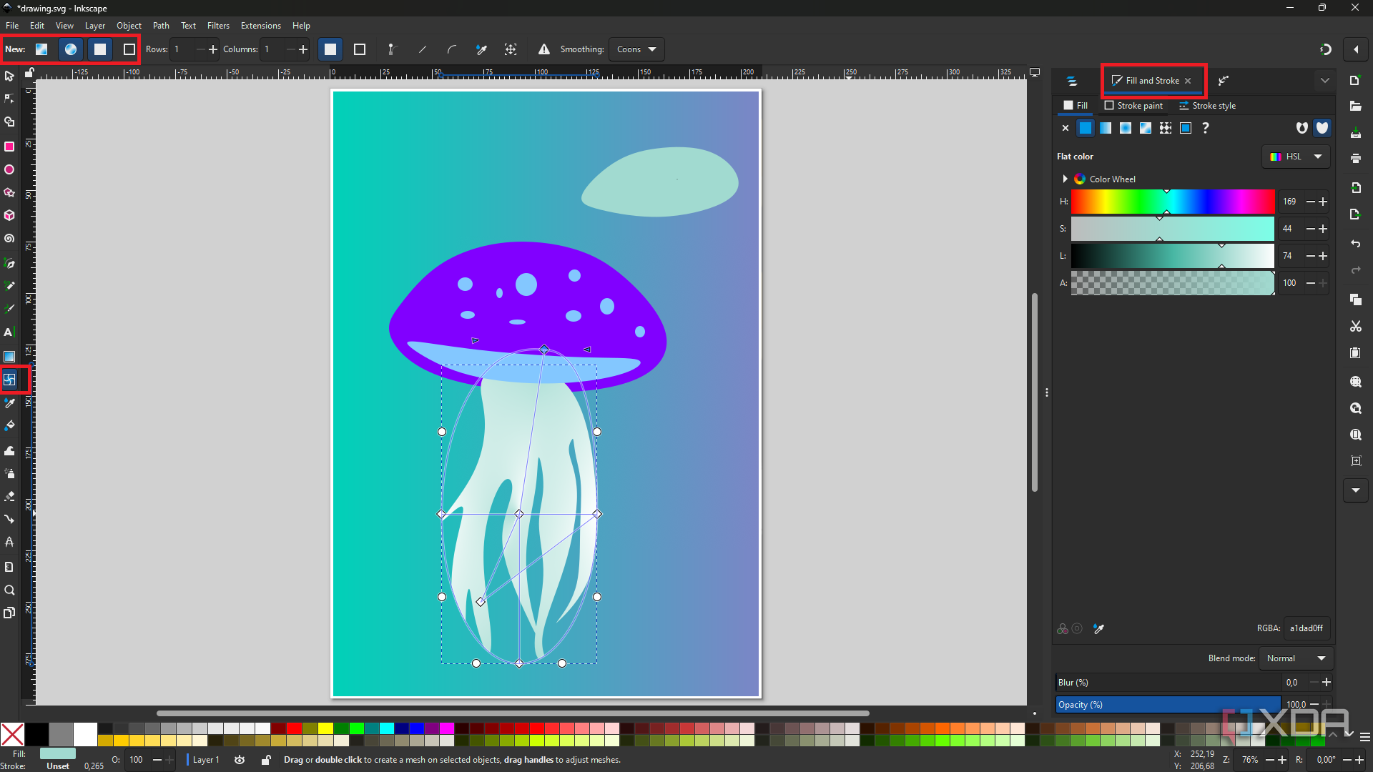Select the Text tool

[9, 332]
